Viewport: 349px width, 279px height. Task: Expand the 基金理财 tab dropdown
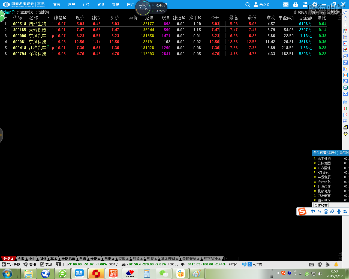click(177, 259)
